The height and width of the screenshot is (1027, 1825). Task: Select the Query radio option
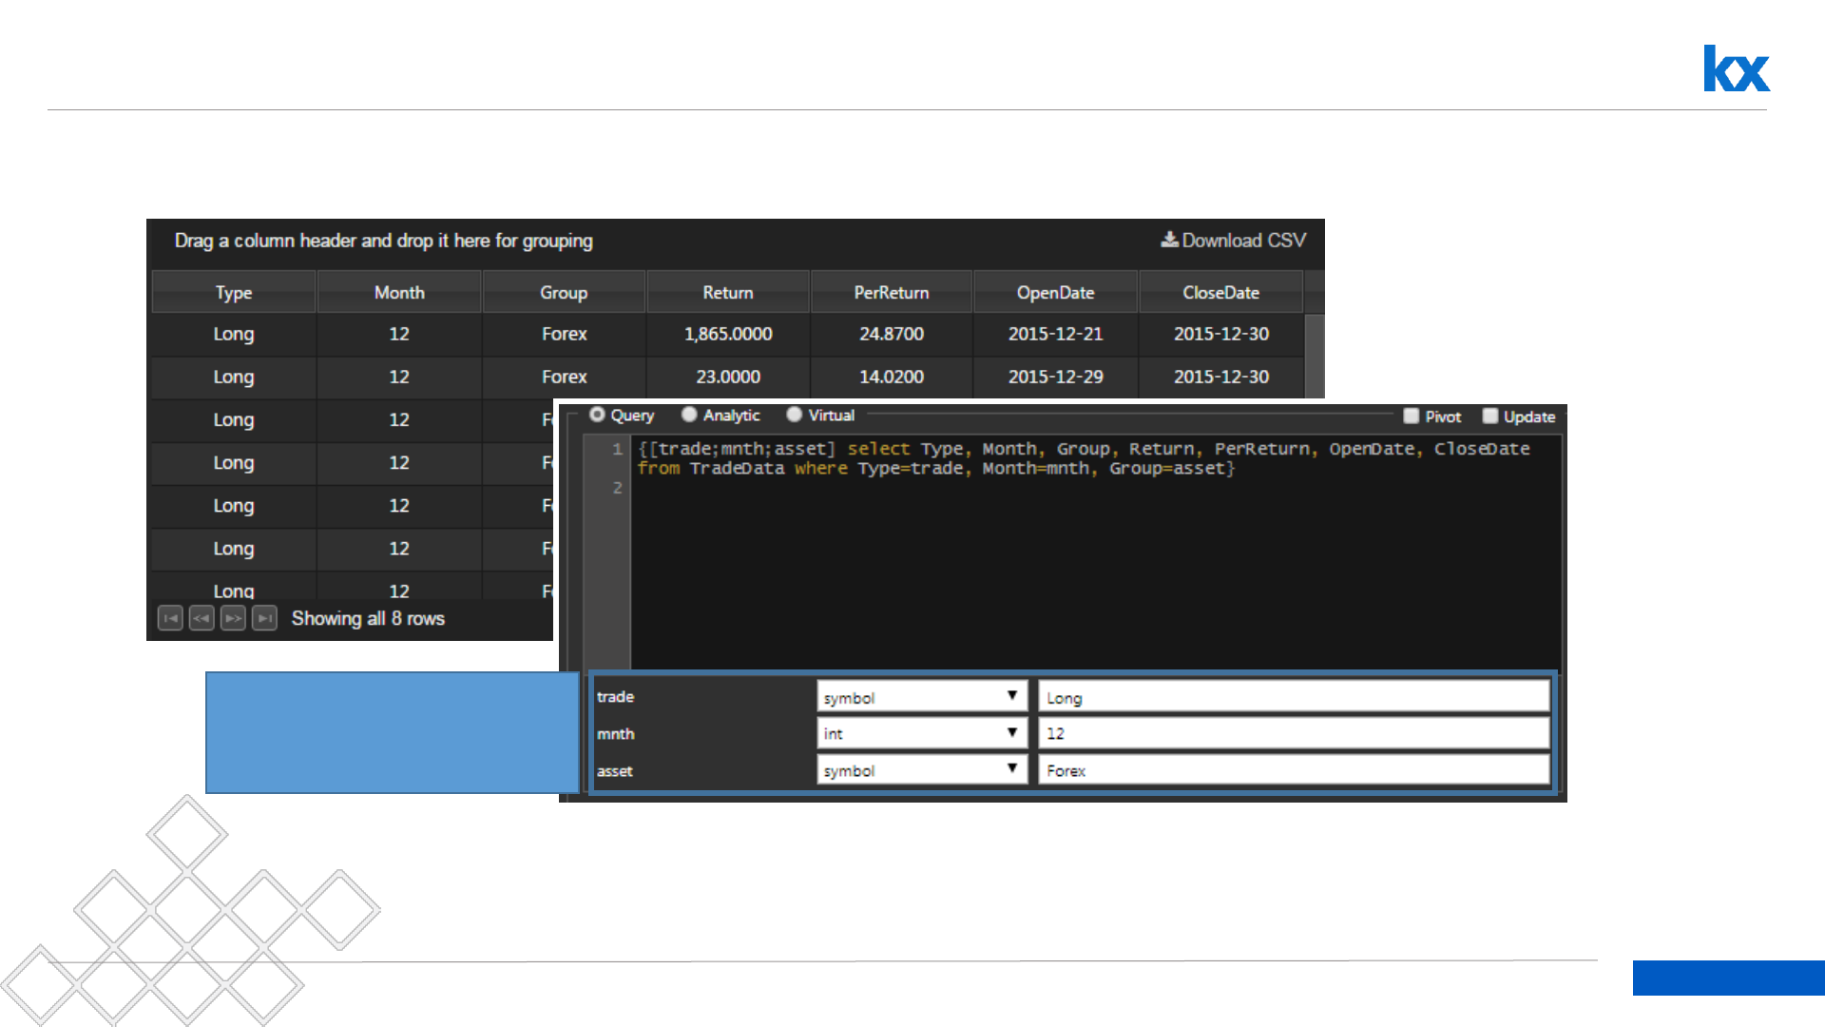tap(598, 415)
